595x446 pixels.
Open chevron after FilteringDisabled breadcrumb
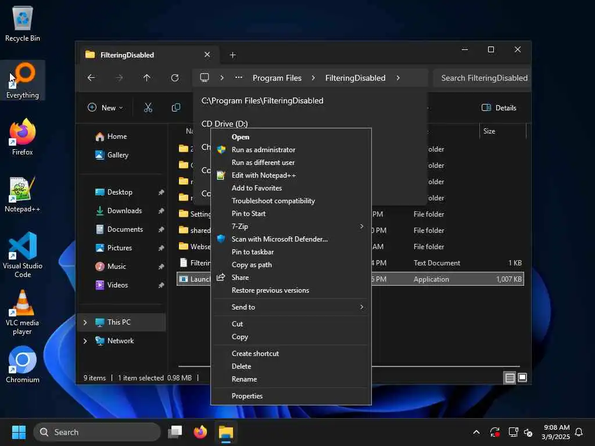tap(397, 78)
